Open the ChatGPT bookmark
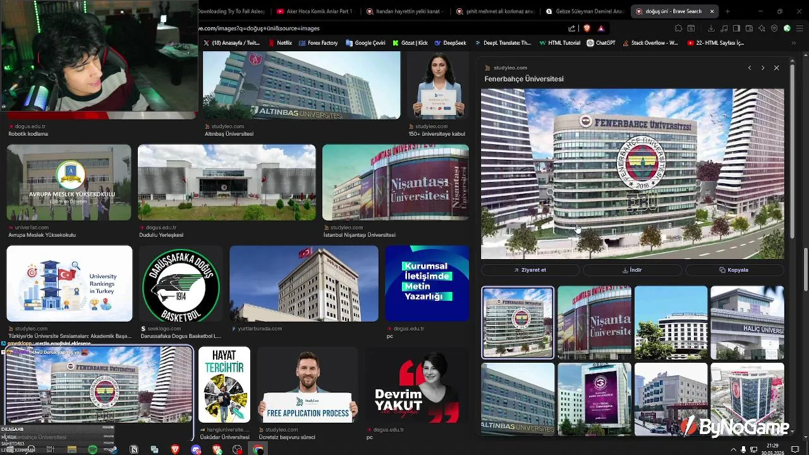 [601, 43]
